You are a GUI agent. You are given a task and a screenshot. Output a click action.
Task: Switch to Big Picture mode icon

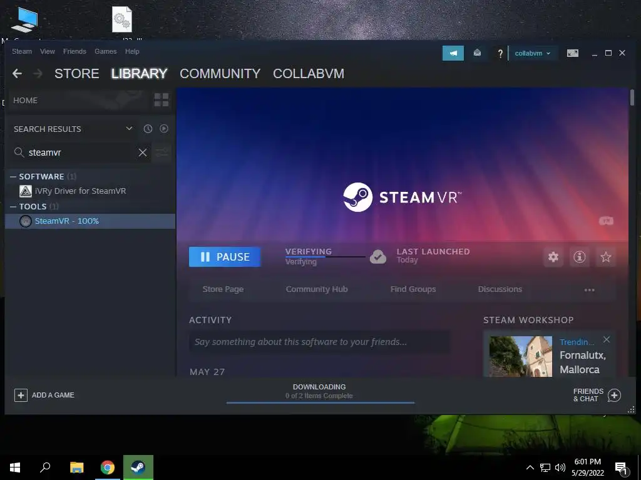click(572, 53)
